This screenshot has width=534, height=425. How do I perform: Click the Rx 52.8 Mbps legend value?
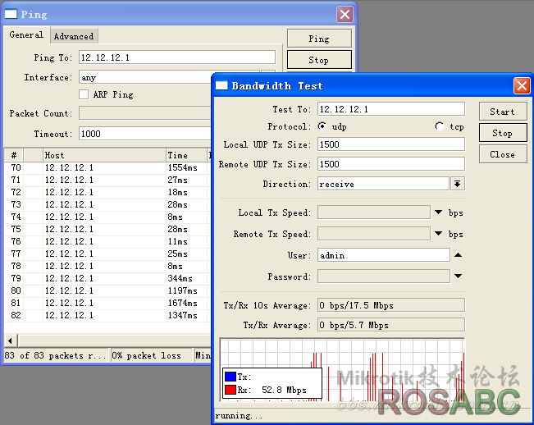point(284,390)
